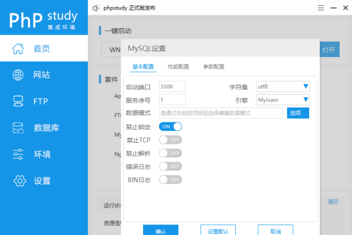Enable the 错误日志 switch

coord(170,166)
